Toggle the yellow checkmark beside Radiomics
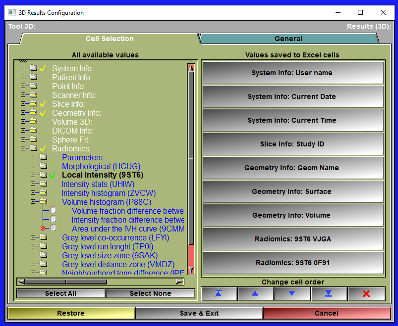 click(x=43, y=148)
